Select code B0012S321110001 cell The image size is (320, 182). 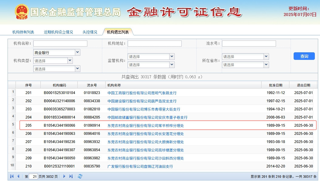(x=59, y=166)
